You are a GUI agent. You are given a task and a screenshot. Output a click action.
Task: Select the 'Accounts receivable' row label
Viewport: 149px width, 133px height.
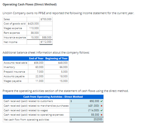(16, 63)
